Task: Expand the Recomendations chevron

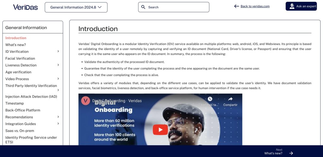Action: [x=58, y=117]
